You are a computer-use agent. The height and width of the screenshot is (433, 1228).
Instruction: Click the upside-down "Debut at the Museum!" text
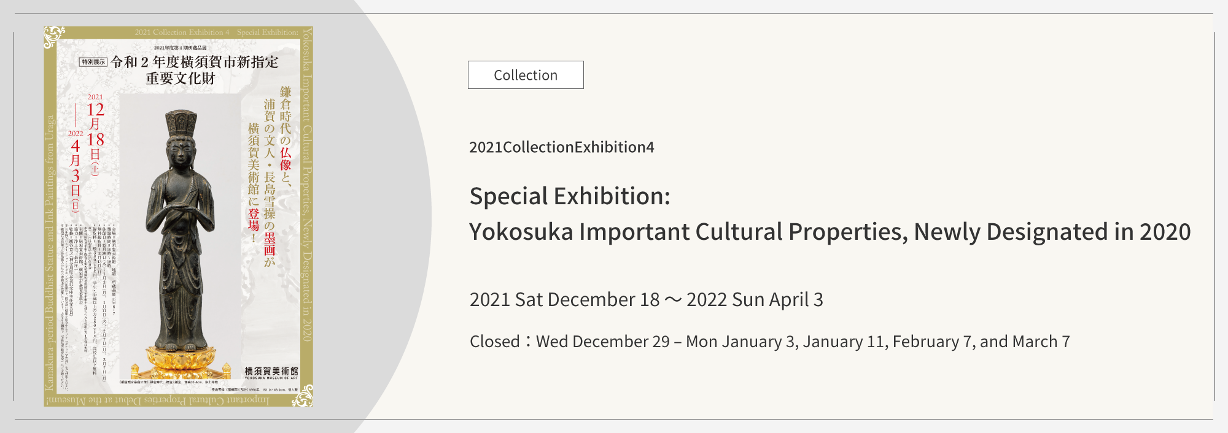157,400
